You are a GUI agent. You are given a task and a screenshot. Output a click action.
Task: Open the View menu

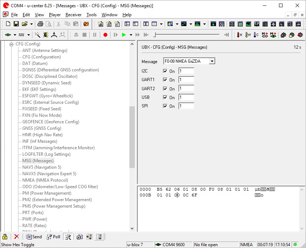(x=39, y=15)
